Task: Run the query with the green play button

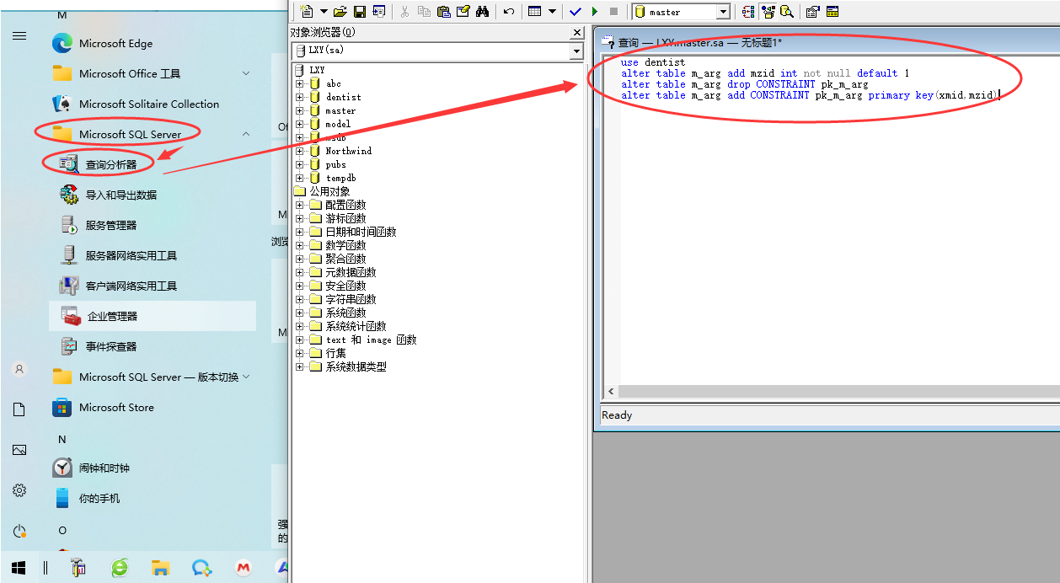Action: pos(595,12)
